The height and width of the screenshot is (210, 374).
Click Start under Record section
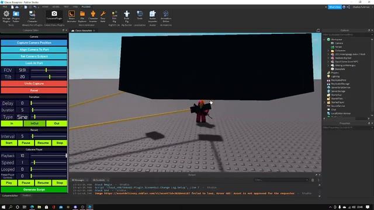(9, 143)
